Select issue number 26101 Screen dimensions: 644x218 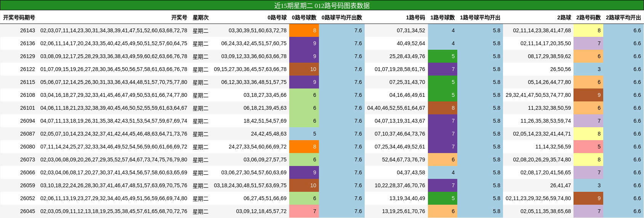[x=27, y=108]
